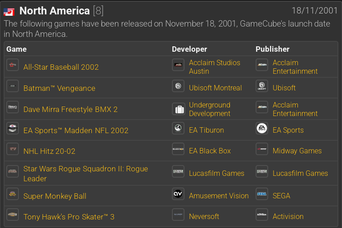
Task: Click the Activision publisher logo icon
Action: [x=262, y=215]
